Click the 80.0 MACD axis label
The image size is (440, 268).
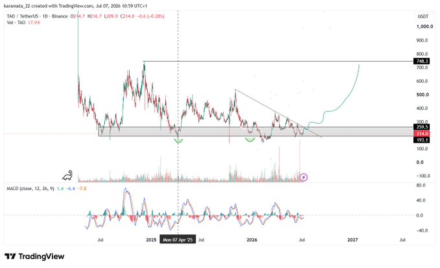click(x=421, y=186)
